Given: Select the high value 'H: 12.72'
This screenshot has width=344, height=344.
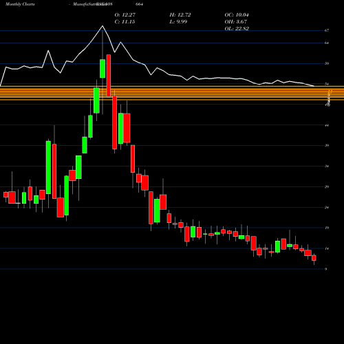Looking at the screenshot, I should pyautogui.click(x=180, y=15).
